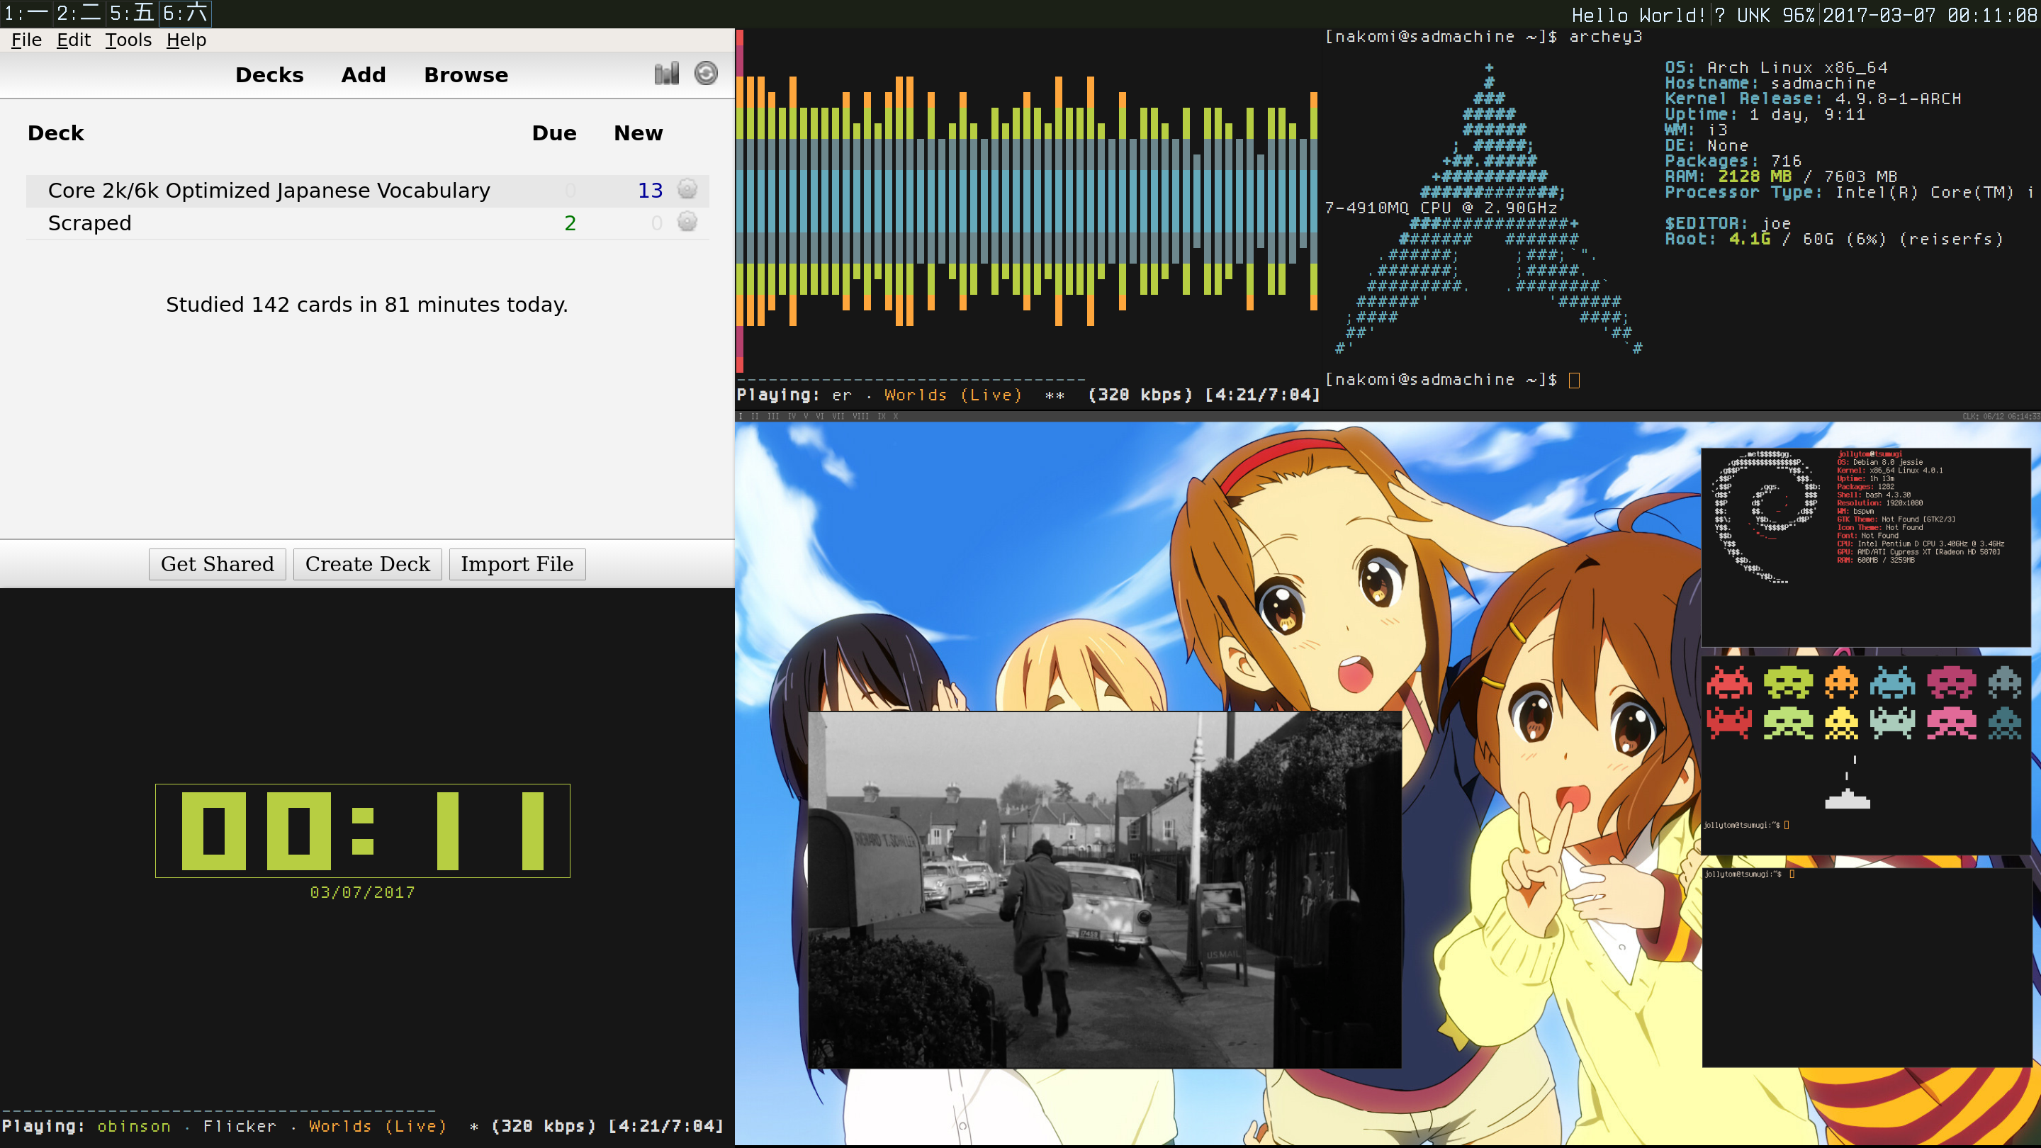Switch to the Add tab
This screenshot has height=1148, width=2041.
point(363,75)
